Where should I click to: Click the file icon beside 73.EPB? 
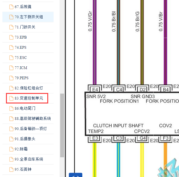tap(11, 37)
